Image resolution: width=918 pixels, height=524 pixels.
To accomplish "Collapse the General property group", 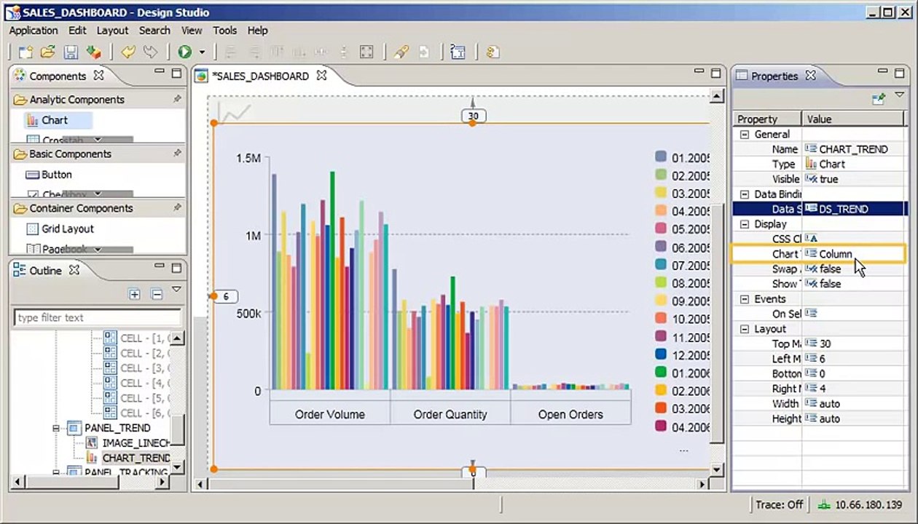I will pos(745,134).
